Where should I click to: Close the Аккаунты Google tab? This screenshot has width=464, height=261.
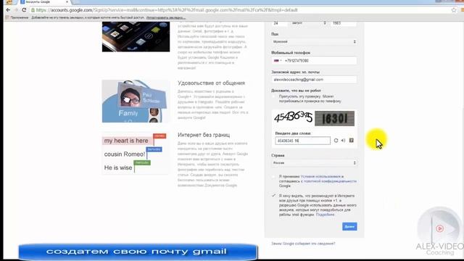pos(67,2)
